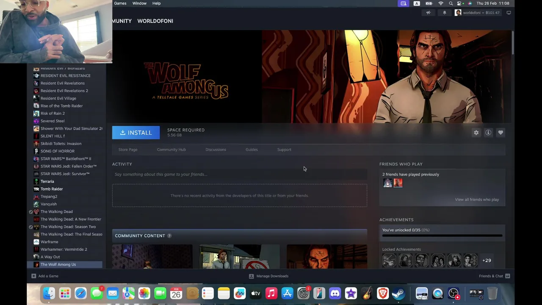Select Resident Evil Village in library
The height and width of the screenshot is (305, 542).
pos(58,98)
